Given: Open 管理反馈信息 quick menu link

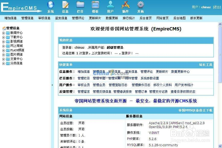Looking at the screenshot, I should click(102, 92).
